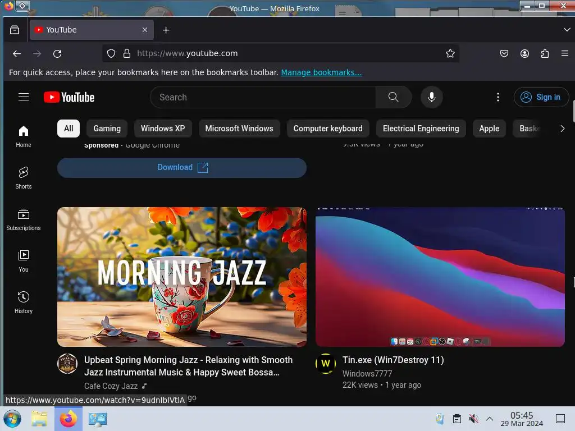
Task: Open the YouTube guide hamburger menu
Action: point(24,97)
